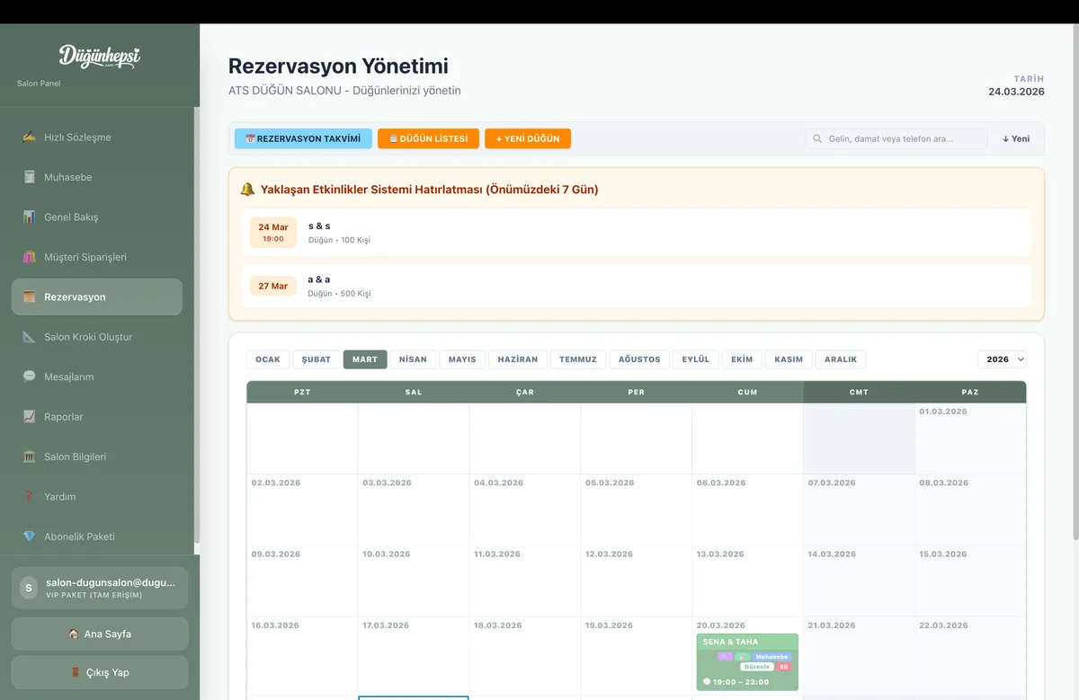This screenshot has height=700, width=1079.
Task: Open Raporlar in the sidebar
Action: (x=97, y=417)
